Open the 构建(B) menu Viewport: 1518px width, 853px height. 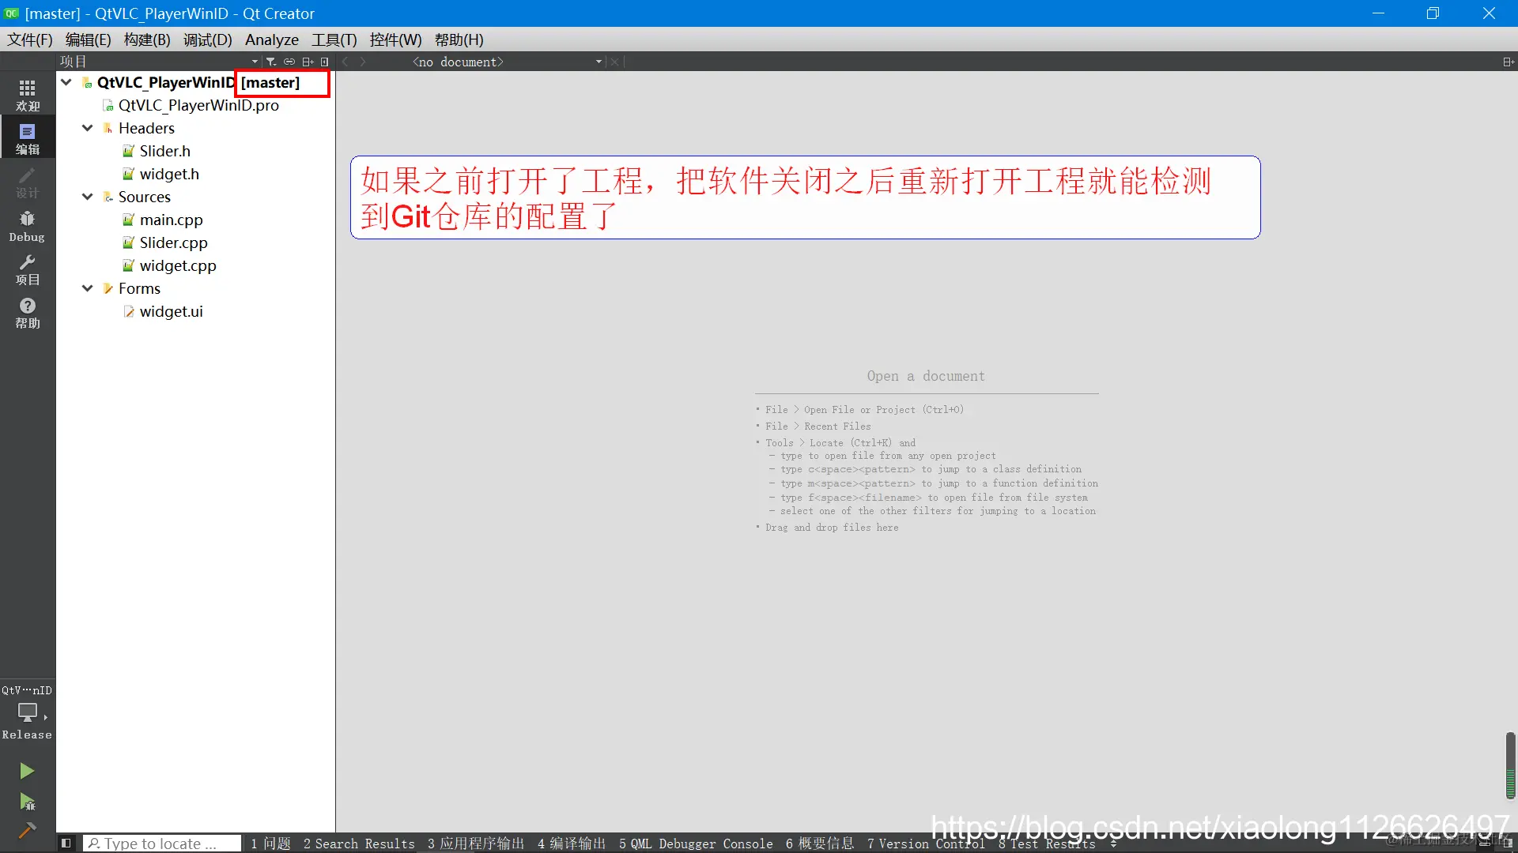pyautogui.click(x=147, y=39)
